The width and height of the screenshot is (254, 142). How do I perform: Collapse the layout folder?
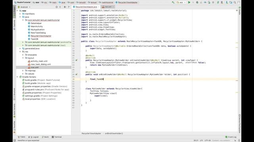pos(23,58)
